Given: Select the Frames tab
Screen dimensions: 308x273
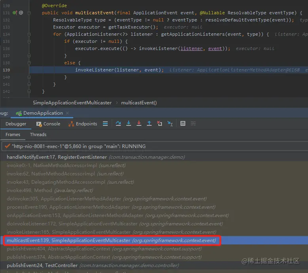Looking at the screenshot, I should point(13,135).
